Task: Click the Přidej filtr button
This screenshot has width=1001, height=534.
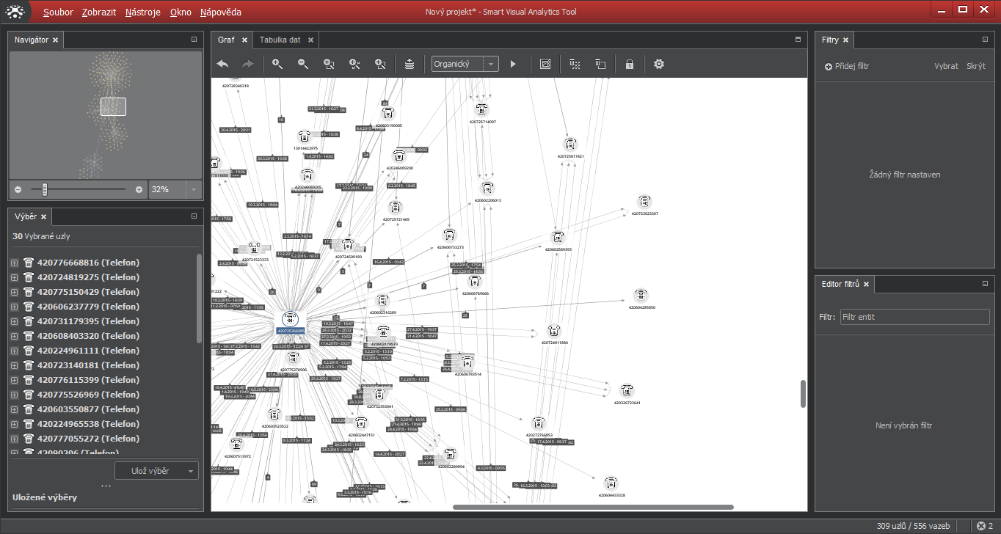Action: 847,66
